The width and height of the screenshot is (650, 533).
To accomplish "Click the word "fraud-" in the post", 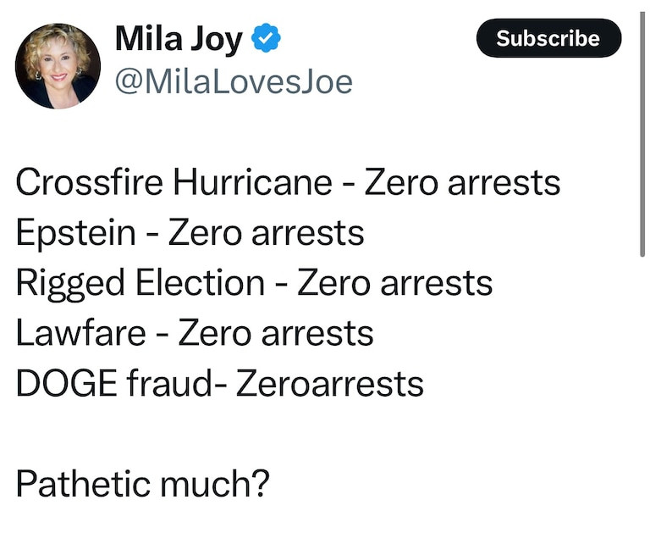I will (x=175, y=383).
